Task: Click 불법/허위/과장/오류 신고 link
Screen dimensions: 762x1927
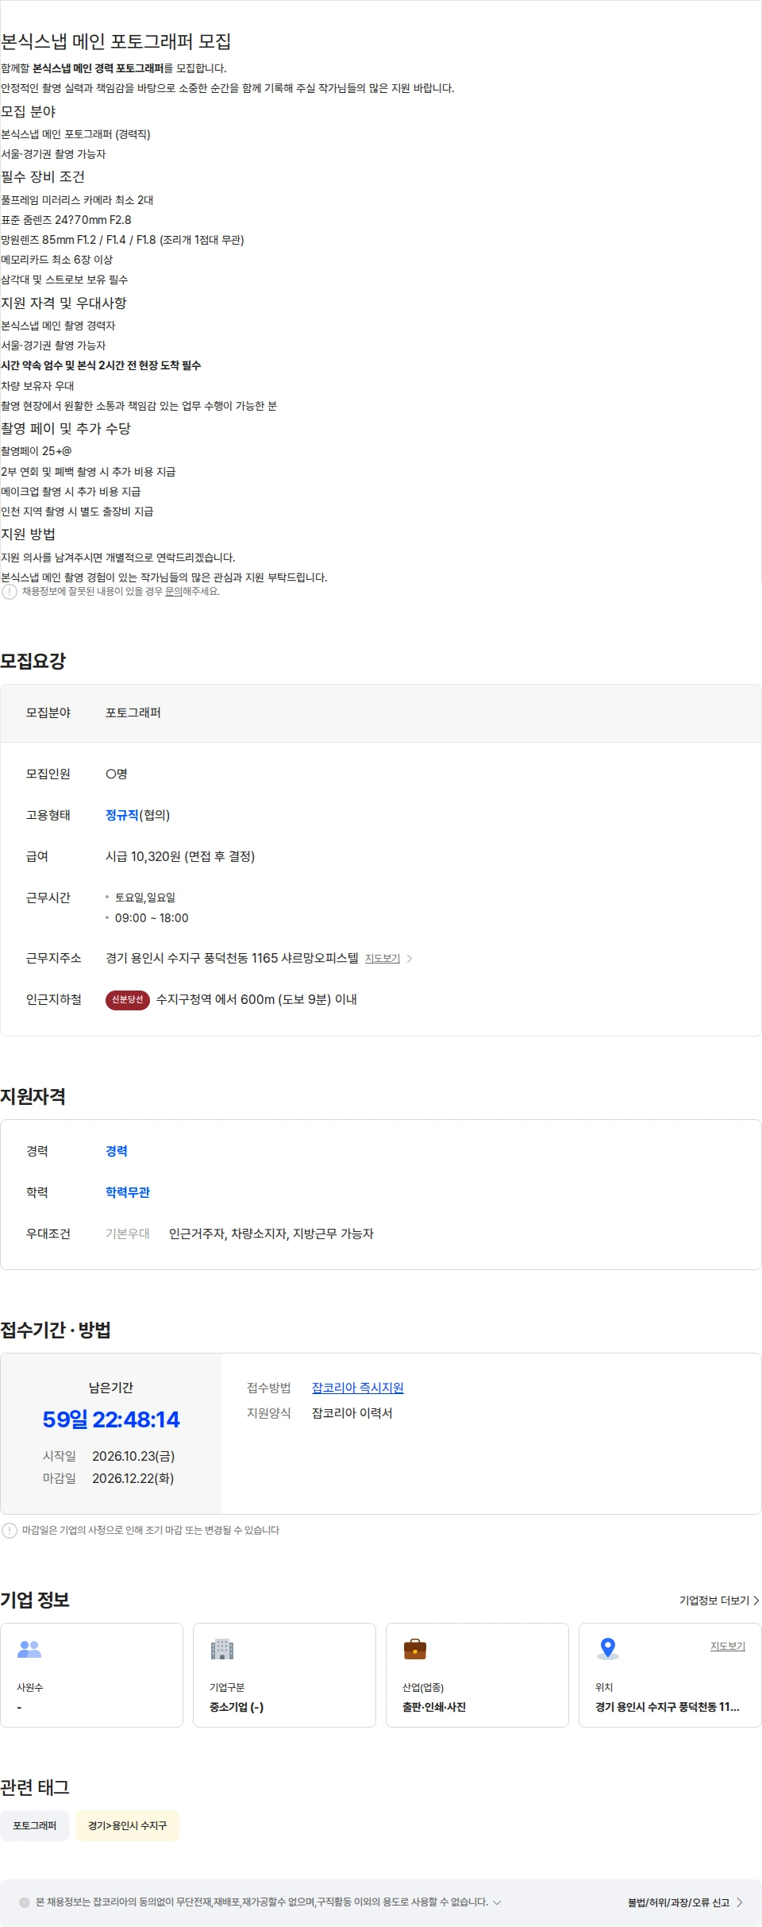Action: 679,1902
